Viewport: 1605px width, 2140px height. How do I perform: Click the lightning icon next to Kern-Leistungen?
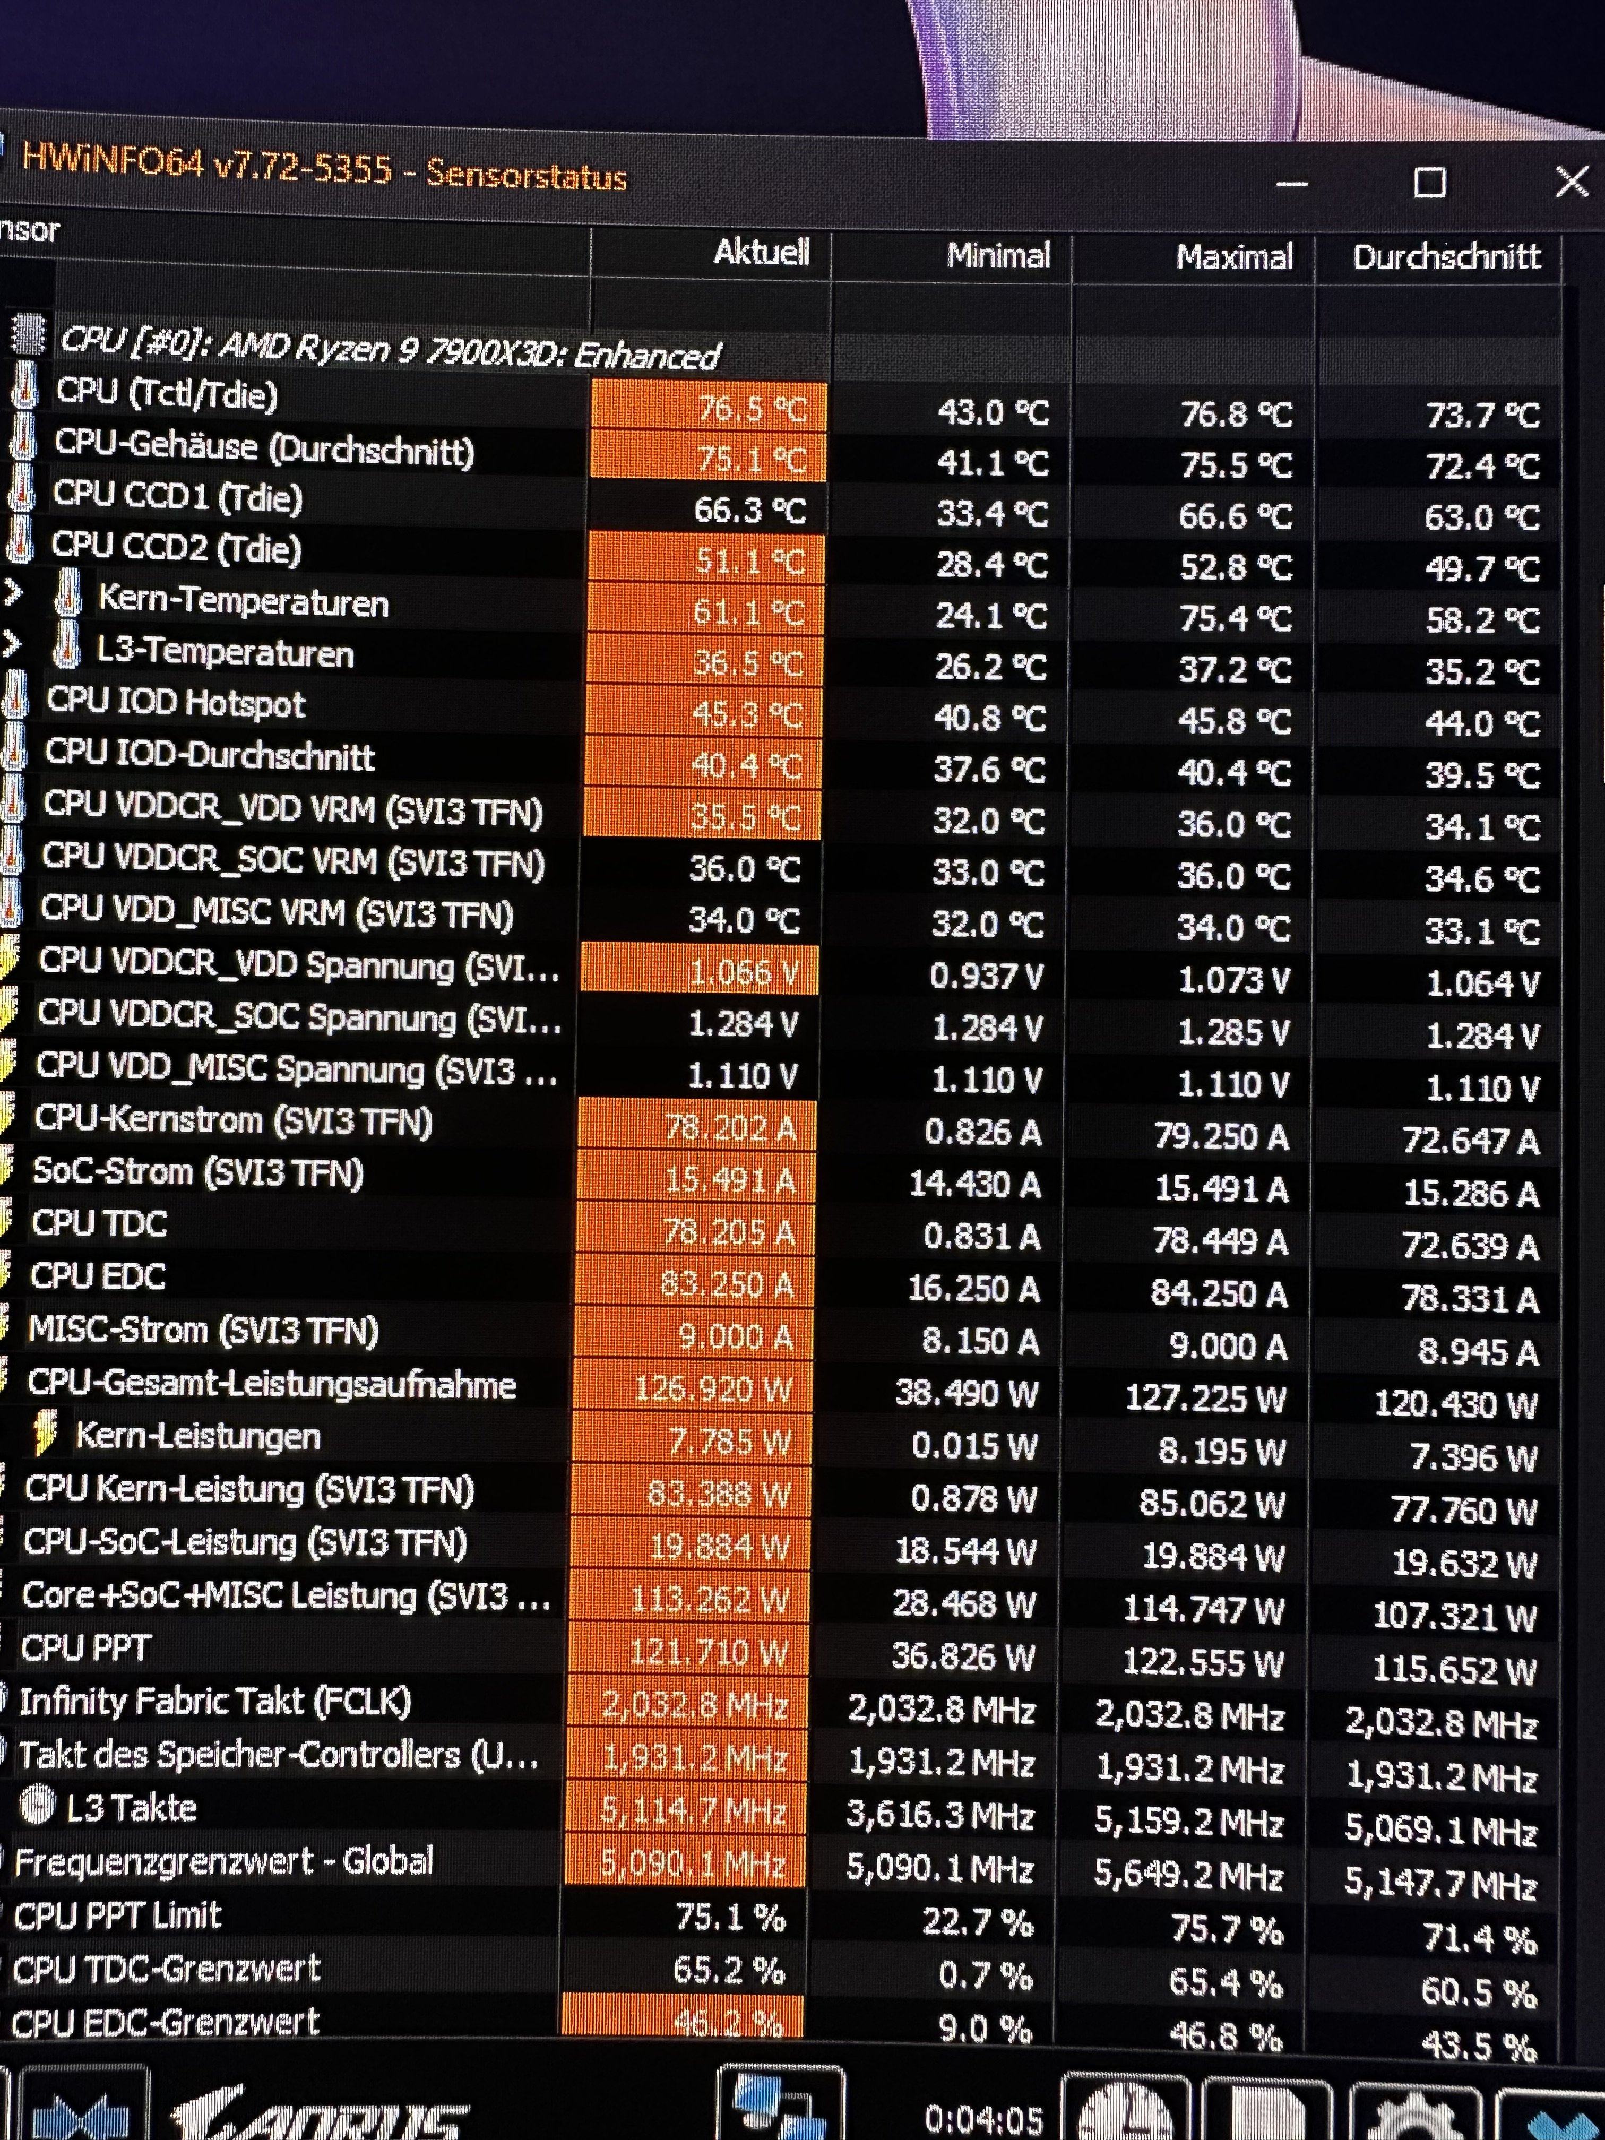[x=45, y=1434]
